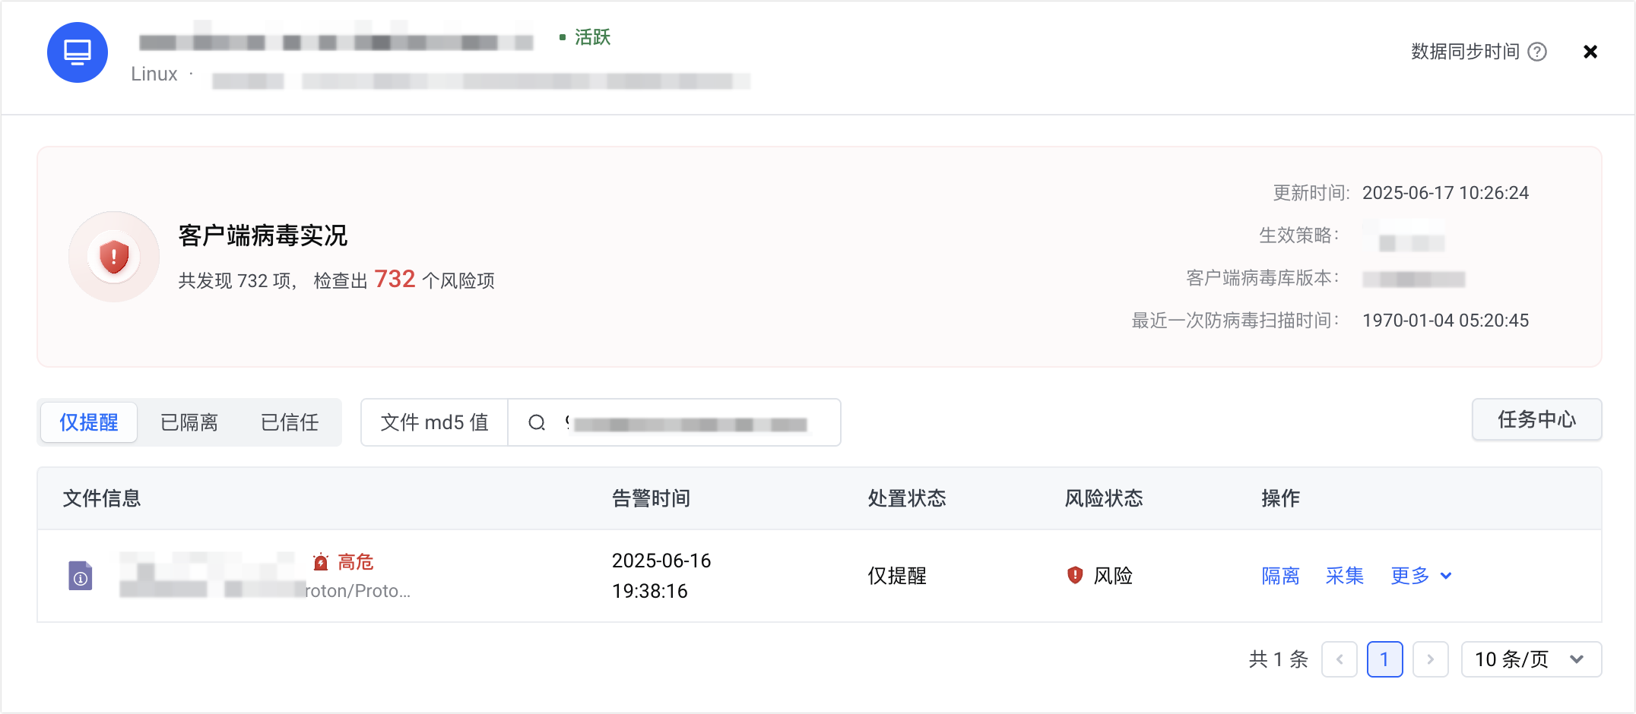Open the 10 条/页 page size dropdown
Image resolution: width=1636 pixels, height=714 pixels.
click(x=1531, y=659)
